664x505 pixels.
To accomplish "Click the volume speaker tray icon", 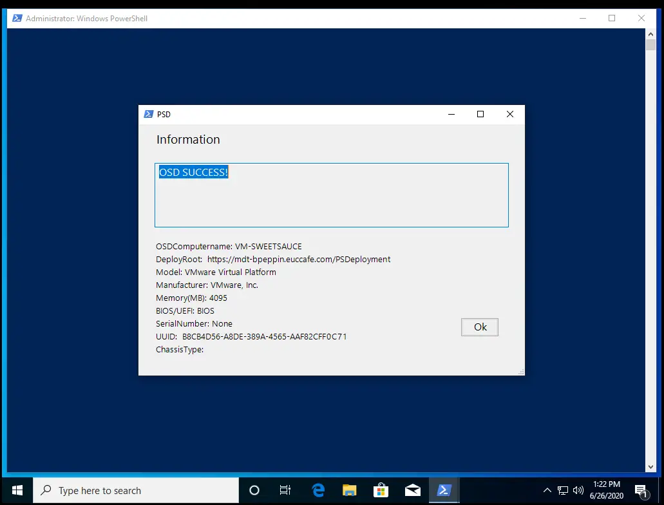I will click(x=578, y=490).
